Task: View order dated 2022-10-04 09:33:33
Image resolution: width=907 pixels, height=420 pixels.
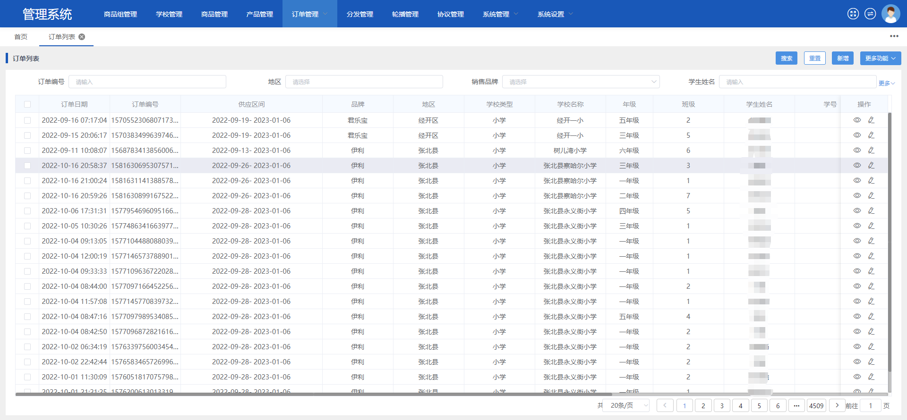Action: (857, 271)
